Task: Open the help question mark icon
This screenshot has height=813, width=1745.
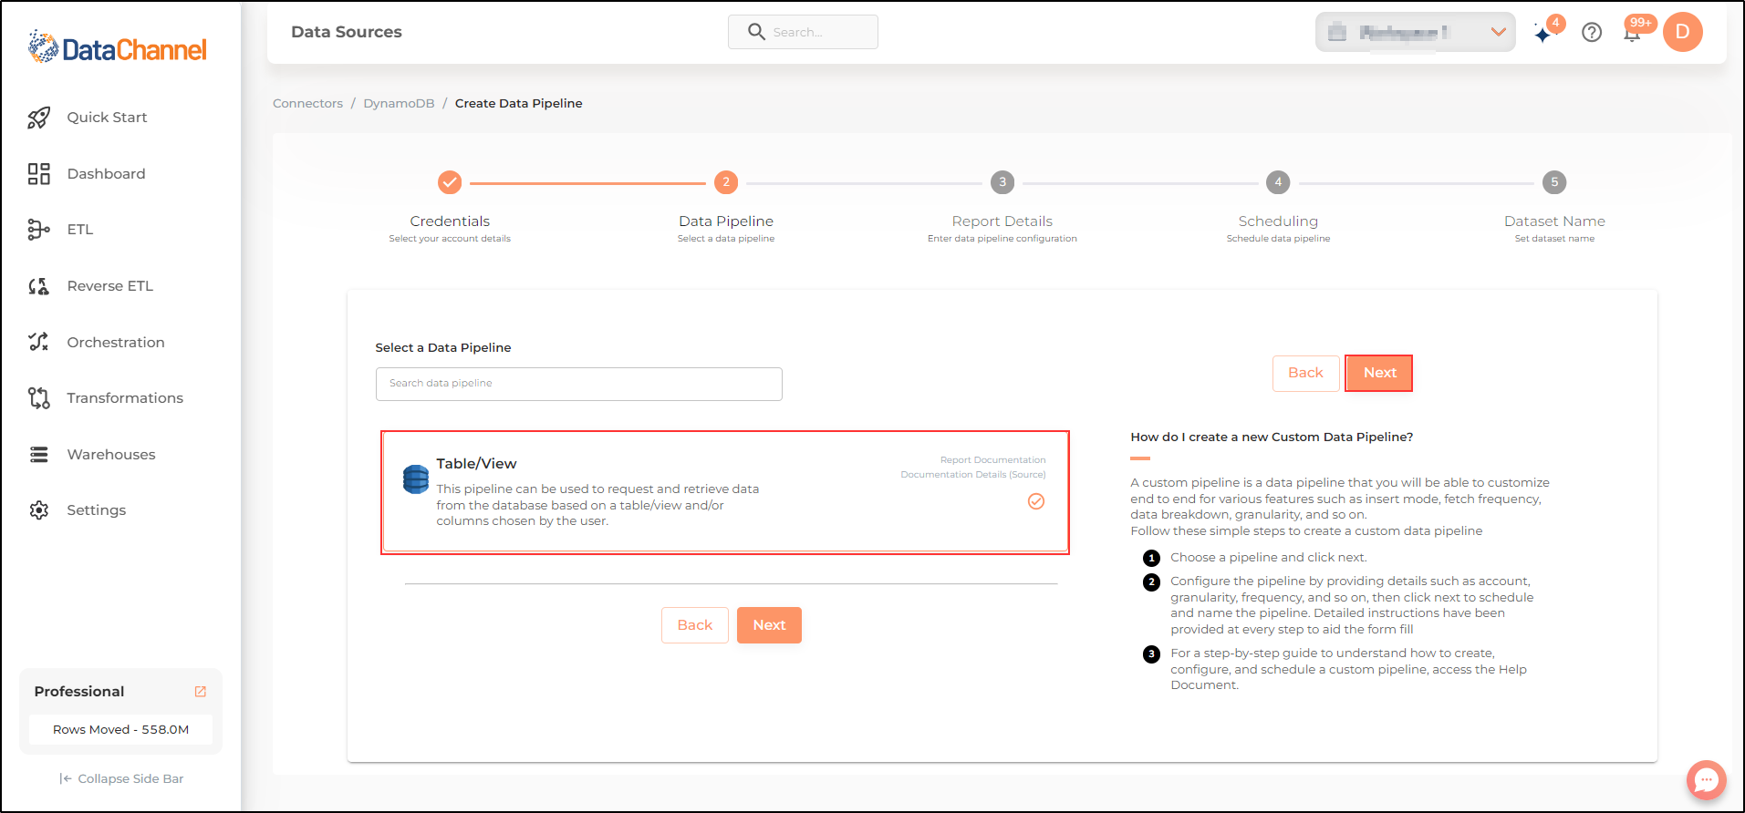Action: [1592, 33]
